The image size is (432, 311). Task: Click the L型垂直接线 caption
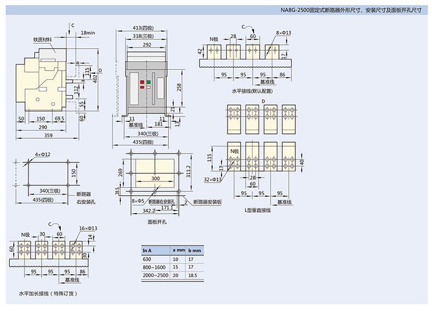pos(257,209)
